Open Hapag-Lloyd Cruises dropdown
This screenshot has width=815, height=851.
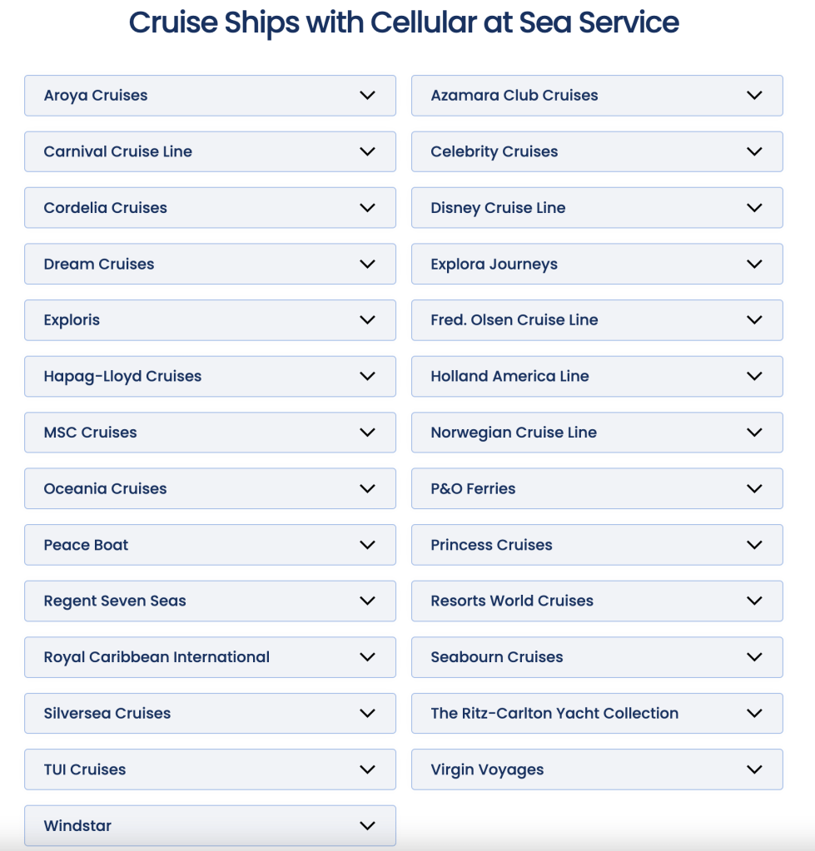point(210,376)
